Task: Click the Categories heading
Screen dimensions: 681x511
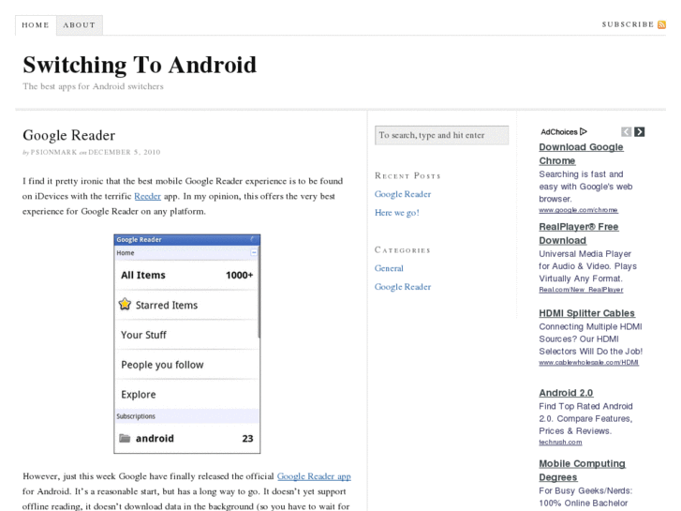Action: pos(403,250)
